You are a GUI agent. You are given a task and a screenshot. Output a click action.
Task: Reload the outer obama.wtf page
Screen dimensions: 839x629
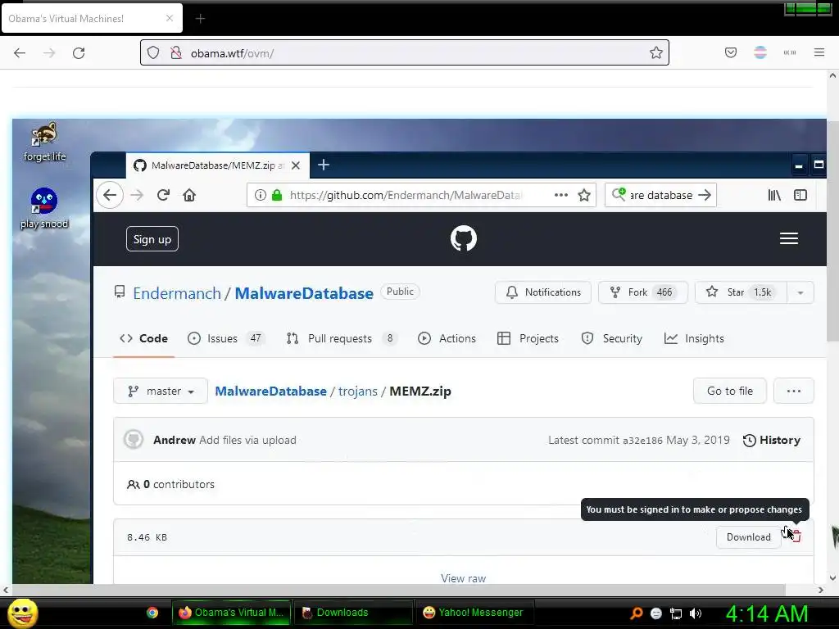[x=79, y=52]
